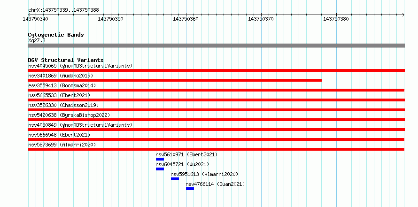
Task: Click the nsv3526330 (Chaisson2019) label
Action: [x=63, y=105]
